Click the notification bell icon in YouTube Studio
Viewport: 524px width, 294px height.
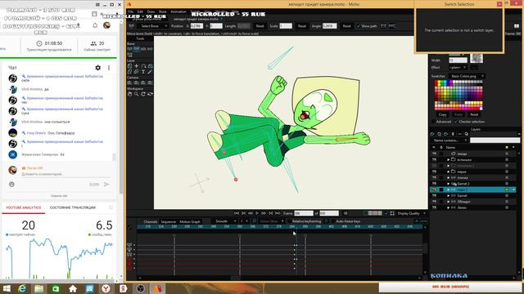pos(95,25)
